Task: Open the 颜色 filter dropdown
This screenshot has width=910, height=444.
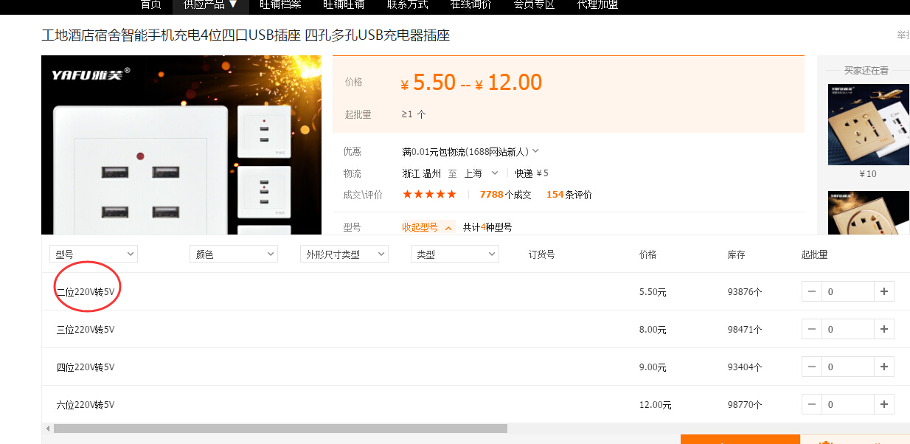Action: (233, 254)
